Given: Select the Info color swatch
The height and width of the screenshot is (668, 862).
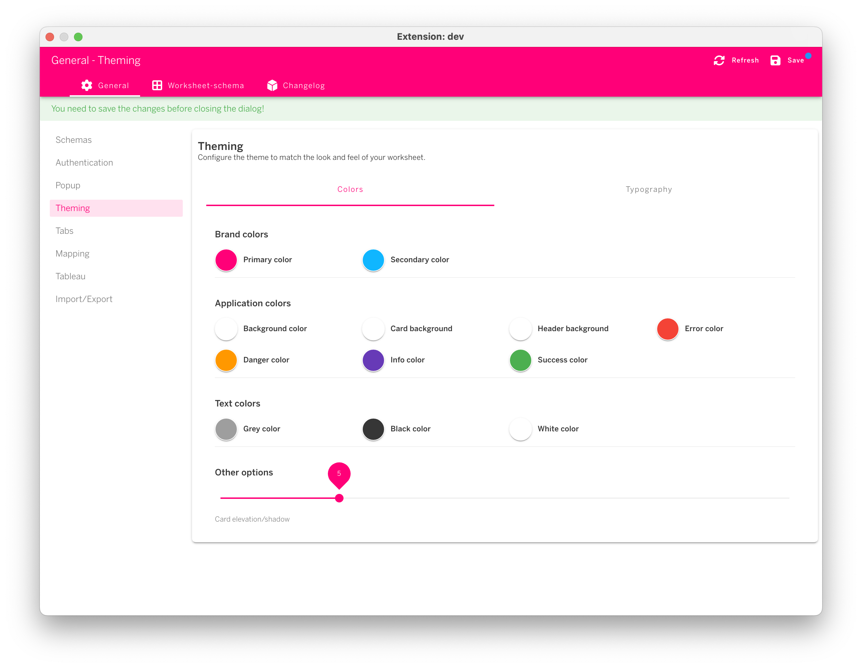Looking at the screenshot, I should tap(373, 360).
